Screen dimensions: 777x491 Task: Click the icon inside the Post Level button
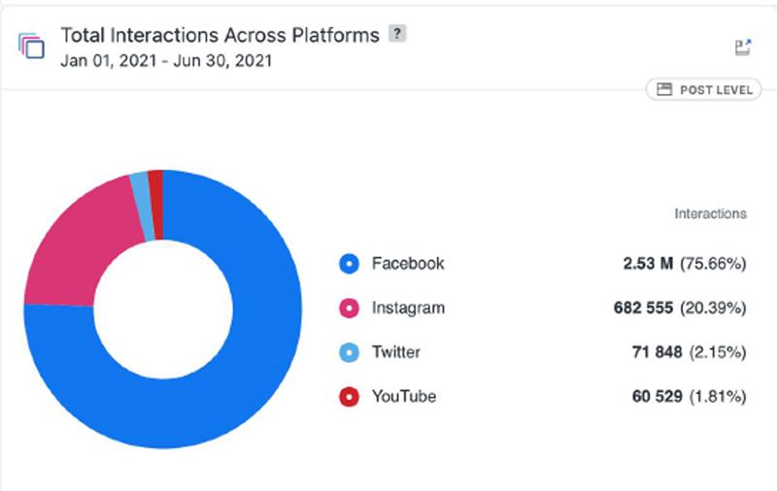click(x=664, y=89)
